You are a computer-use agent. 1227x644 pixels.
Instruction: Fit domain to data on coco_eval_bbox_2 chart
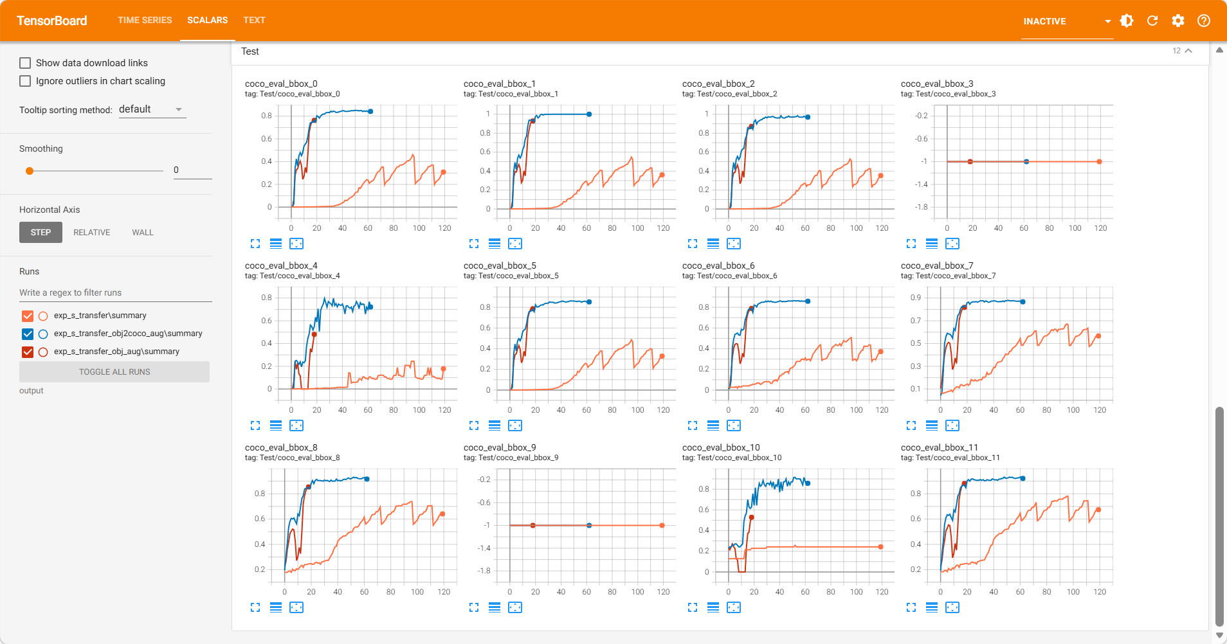[x=734, y=244]
